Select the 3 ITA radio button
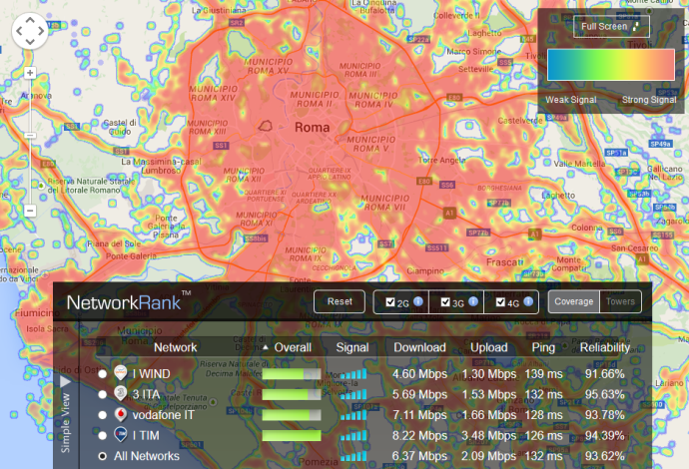 [x=103, y=394]
